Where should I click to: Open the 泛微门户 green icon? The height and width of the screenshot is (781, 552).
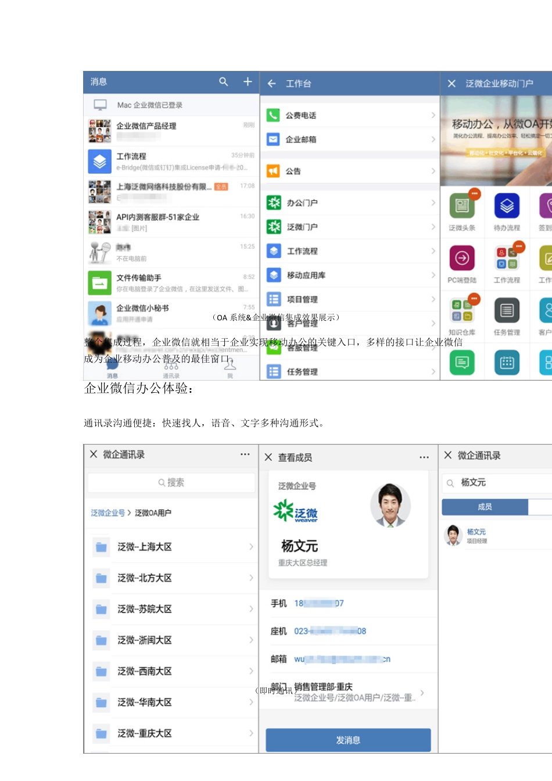coord(274,227)
